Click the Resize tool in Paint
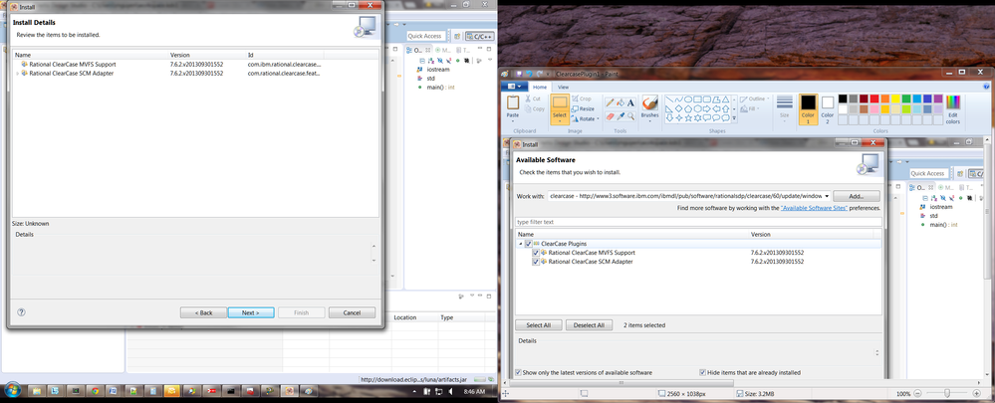The height and width of the screenshot is (403, 995). pyautogui.click(x=583, y=109)
